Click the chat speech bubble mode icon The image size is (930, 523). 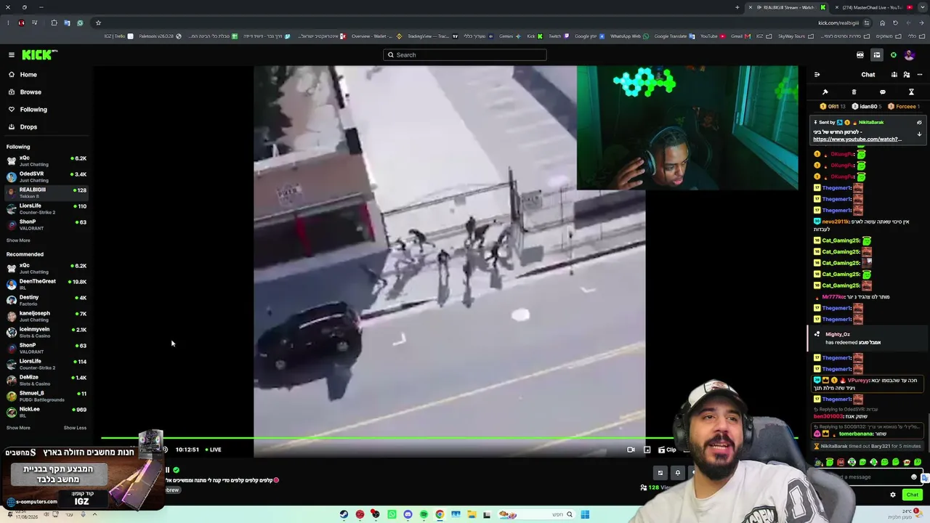(882, 92)
